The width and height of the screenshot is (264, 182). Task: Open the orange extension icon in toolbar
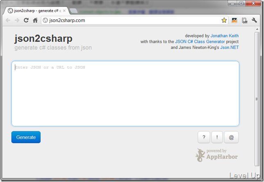point(234,20)
